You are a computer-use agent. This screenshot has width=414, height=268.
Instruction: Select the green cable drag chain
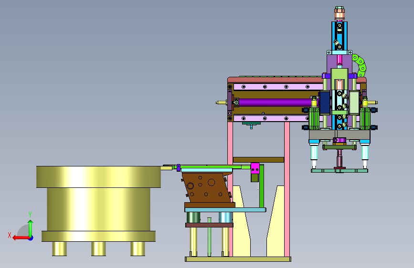[x=360, y=65]
